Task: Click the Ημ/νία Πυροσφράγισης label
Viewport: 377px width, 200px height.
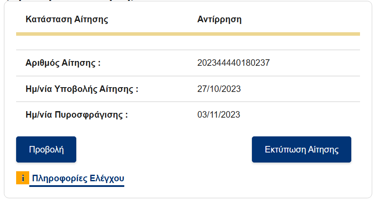Action: pos(77,115)
